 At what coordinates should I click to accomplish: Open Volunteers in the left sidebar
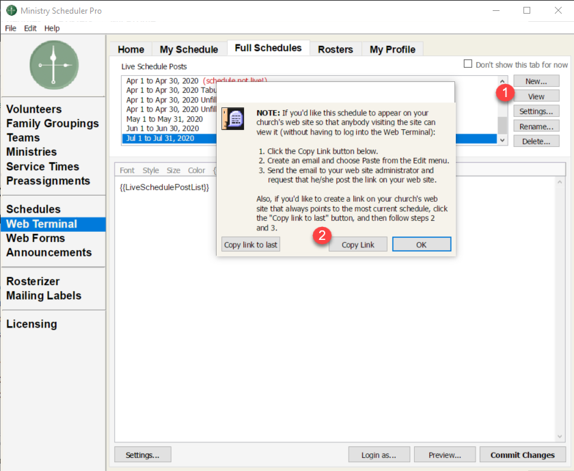pos(34,109)
